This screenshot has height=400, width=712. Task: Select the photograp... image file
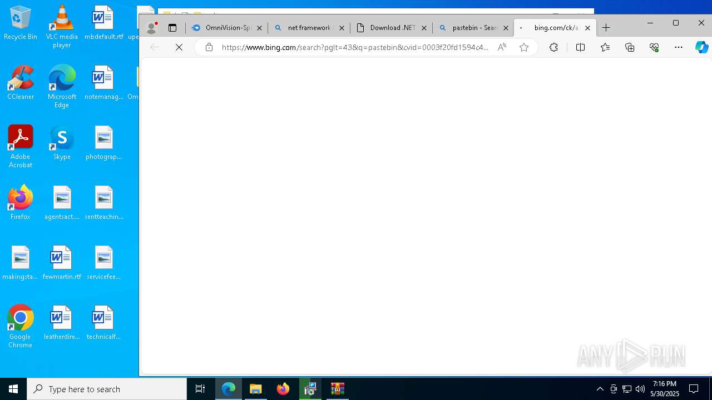click(103, 143)
